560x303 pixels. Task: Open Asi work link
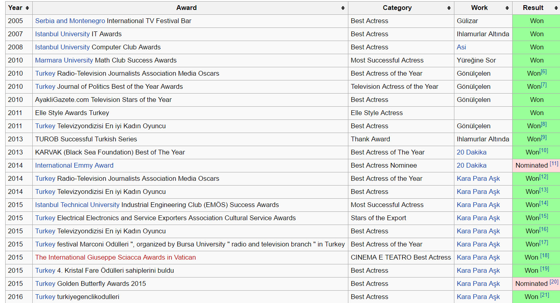(x=461, y=47)
